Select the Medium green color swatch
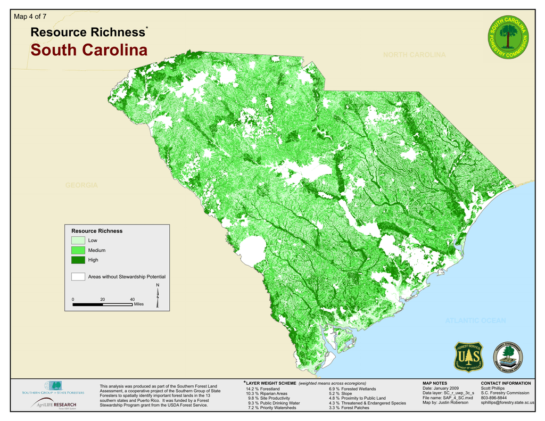The width and height of the screenshot is (545, 421). click(x=77, y=250)
